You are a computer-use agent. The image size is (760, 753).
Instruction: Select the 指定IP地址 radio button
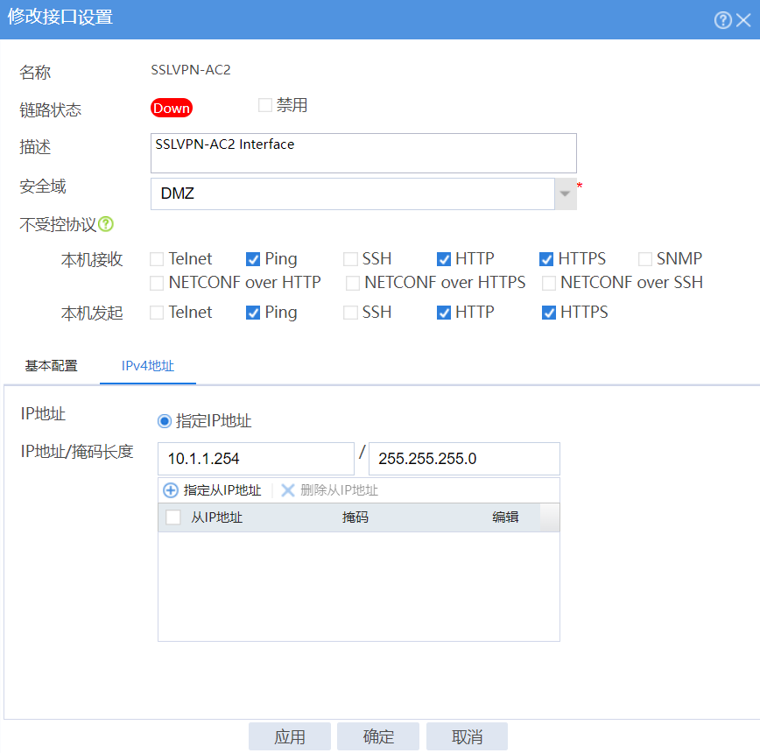[x=165, y=421]
